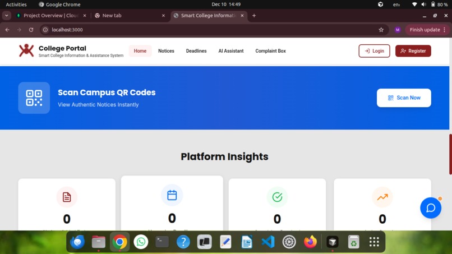The height and width of the screenshot is (254, 452).
Task: Open a new browser tab with plus
Action: [x=254, y=16]
